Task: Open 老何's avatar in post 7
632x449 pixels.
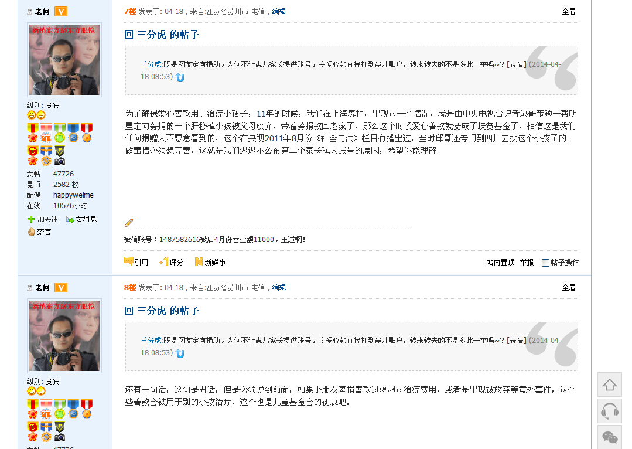Action: click(64, 60)
